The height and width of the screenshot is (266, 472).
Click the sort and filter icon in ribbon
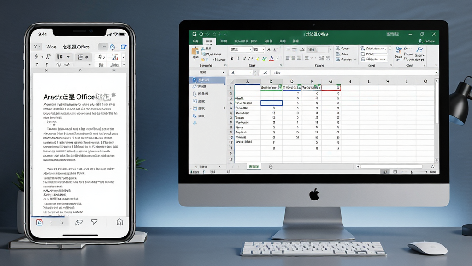point(399,50)
